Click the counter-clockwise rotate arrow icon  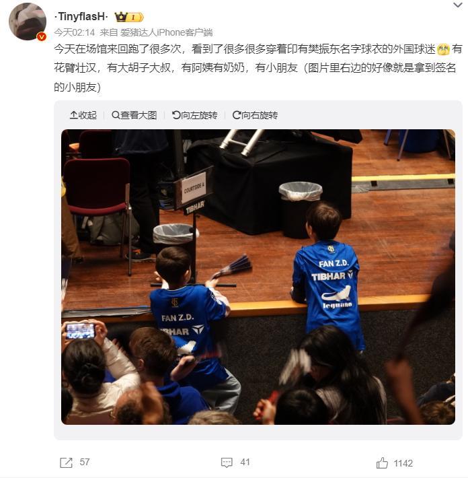(176, 115)
